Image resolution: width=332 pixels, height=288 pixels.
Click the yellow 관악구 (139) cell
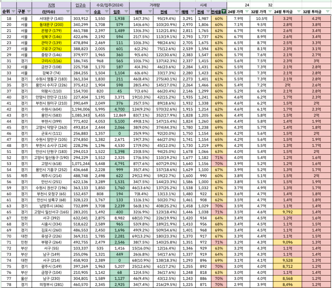click(x=51, y=43)
